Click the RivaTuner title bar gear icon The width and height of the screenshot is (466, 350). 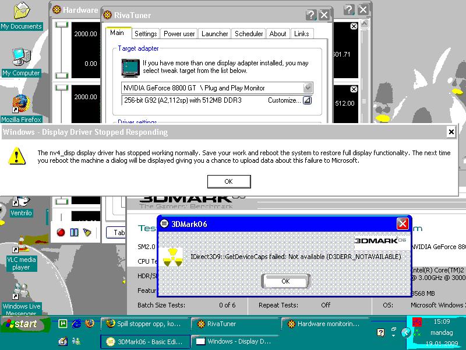click(x=107, y=15)
